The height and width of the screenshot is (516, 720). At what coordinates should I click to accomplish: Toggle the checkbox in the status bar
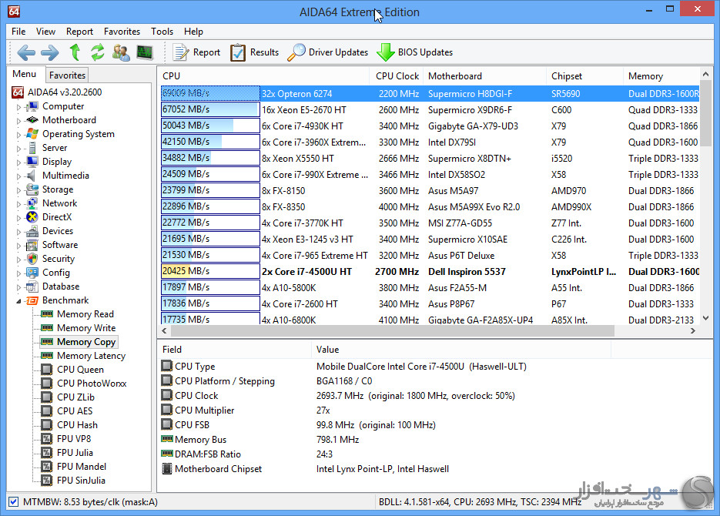[x=13, y=502]
